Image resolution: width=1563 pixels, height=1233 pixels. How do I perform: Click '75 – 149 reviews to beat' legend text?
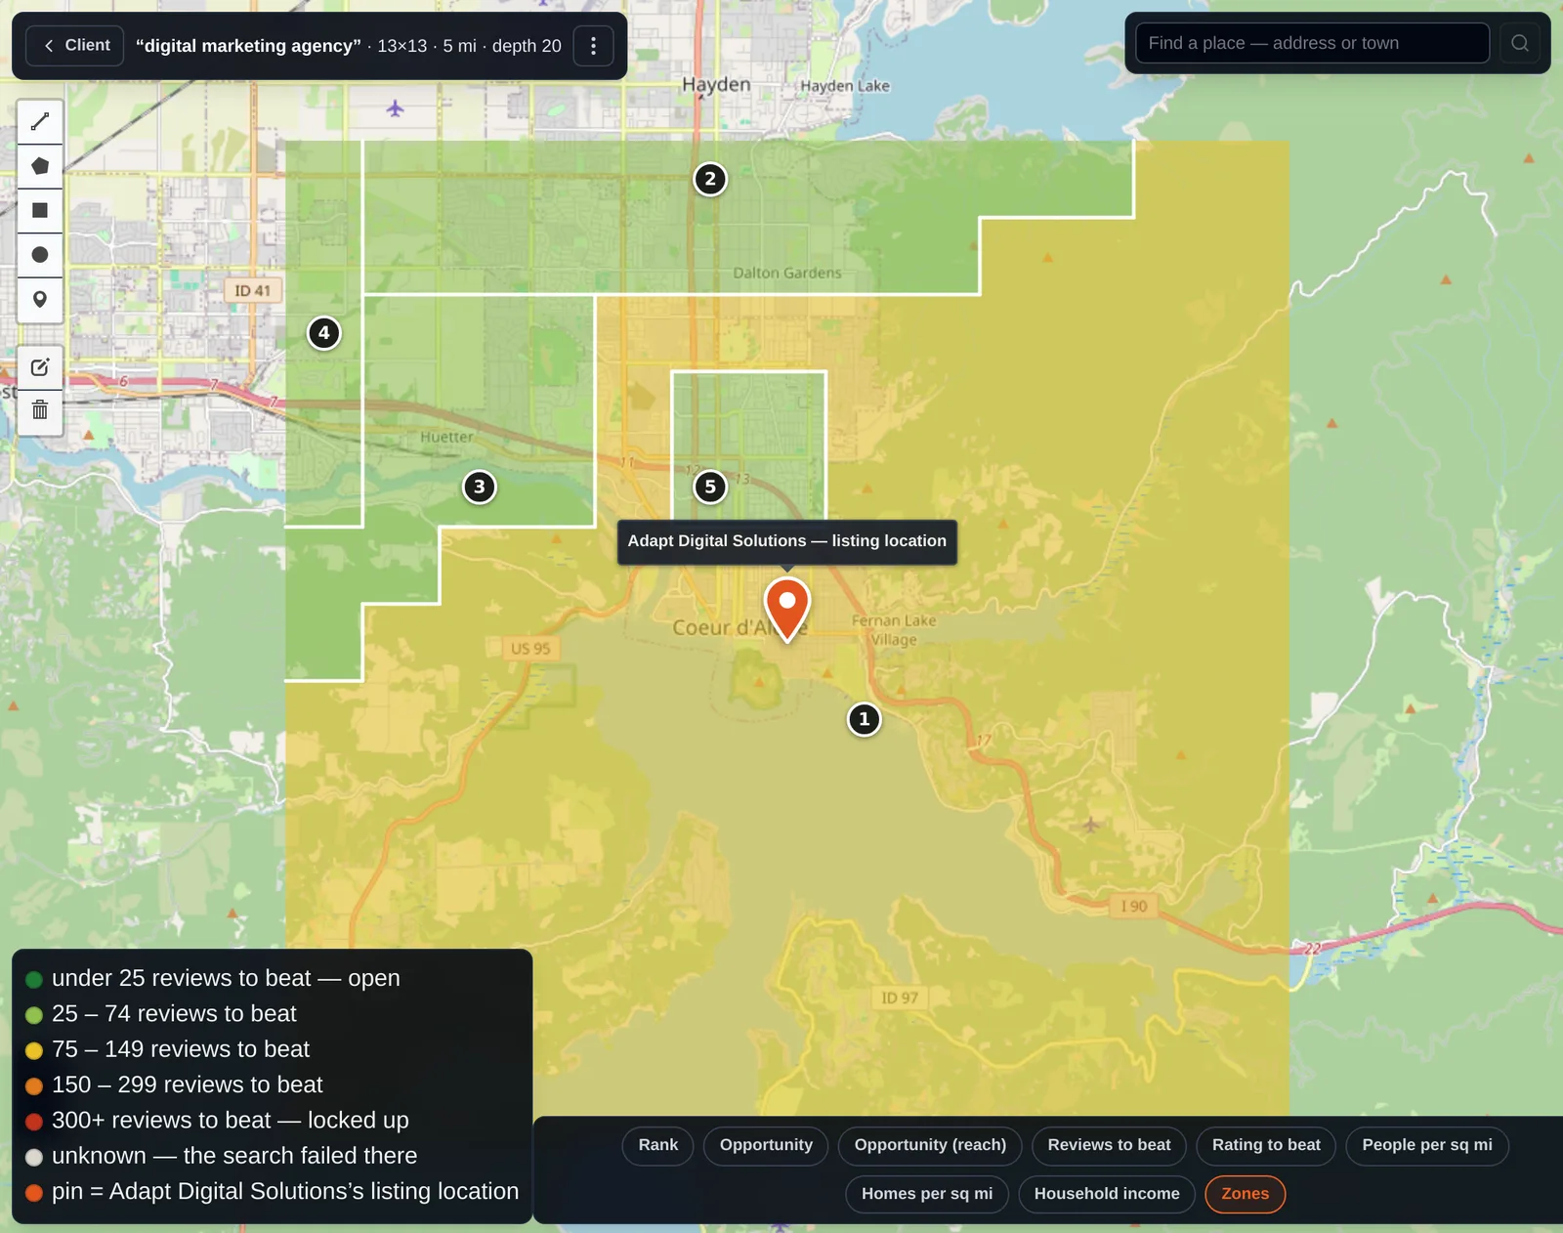pyautogui.click(x=181, y=1049)
